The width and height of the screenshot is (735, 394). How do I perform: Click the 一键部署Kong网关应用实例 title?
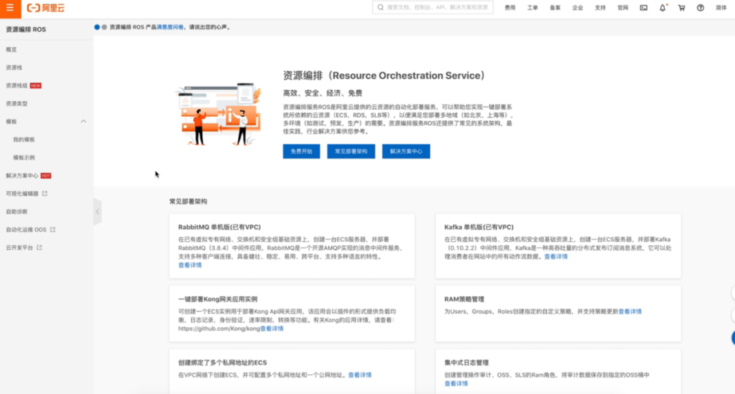tap(218, 299)
